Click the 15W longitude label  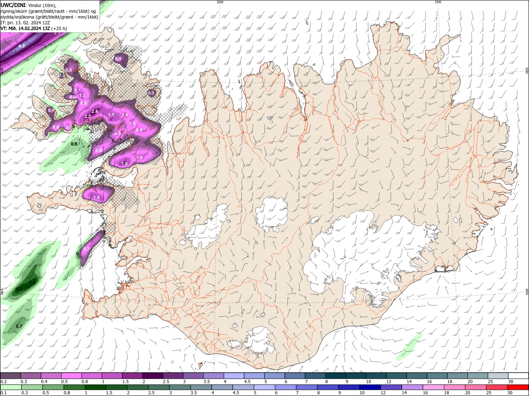point(438,2)
